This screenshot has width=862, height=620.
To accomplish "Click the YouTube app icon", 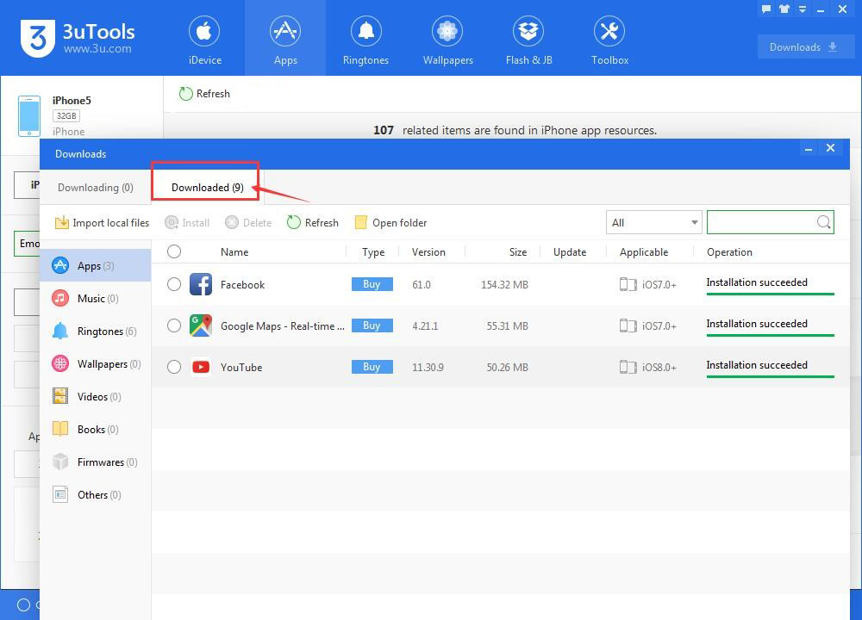I will point(201,367).
